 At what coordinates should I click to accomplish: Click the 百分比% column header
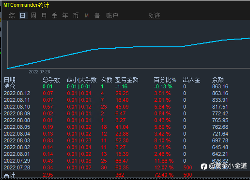coord(165,80)
